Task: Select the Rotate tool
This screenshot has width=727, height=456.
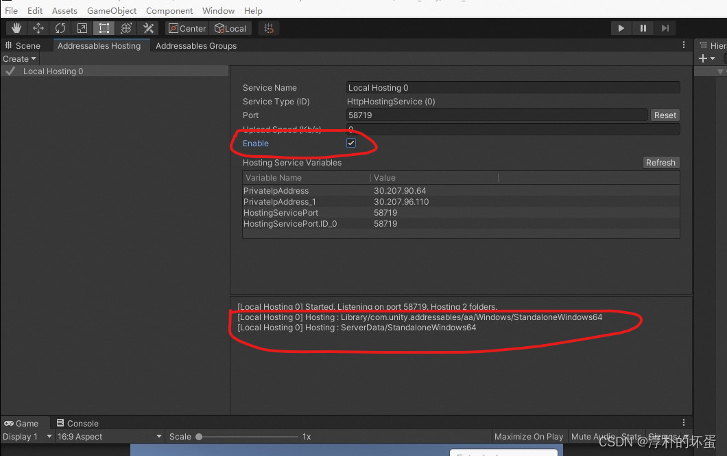Action: coord(60,28)
